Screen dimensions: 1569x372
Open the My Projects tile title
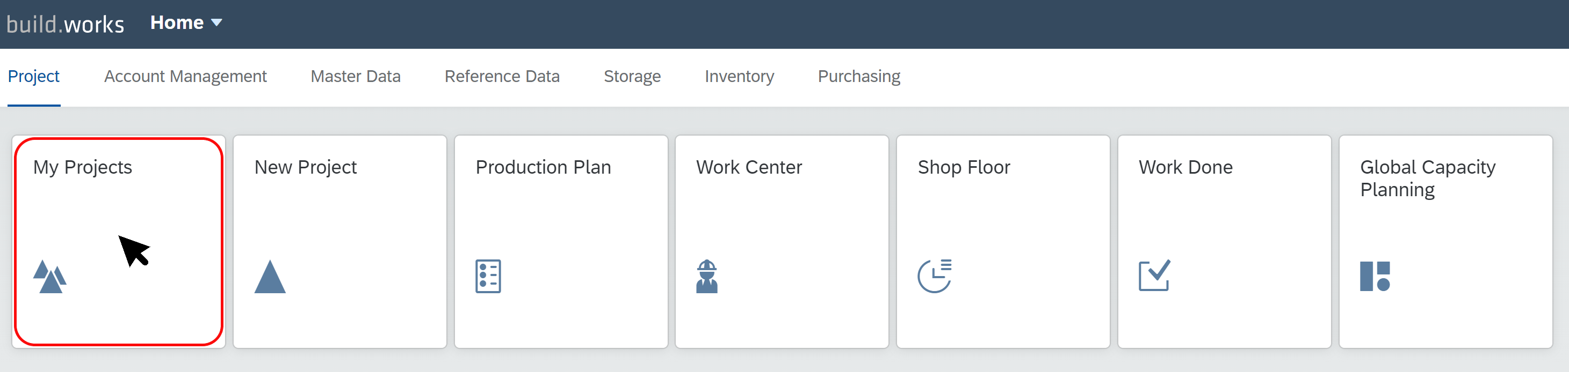tap(82, 167)
